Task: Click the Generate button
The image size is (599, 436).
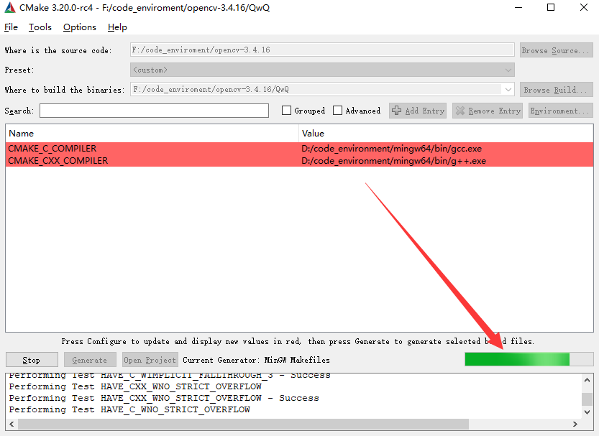Action: click(90, 360)
